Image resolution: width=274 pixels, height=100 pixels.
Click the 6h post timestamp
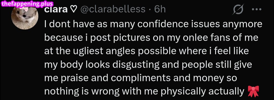coord(160,9)
